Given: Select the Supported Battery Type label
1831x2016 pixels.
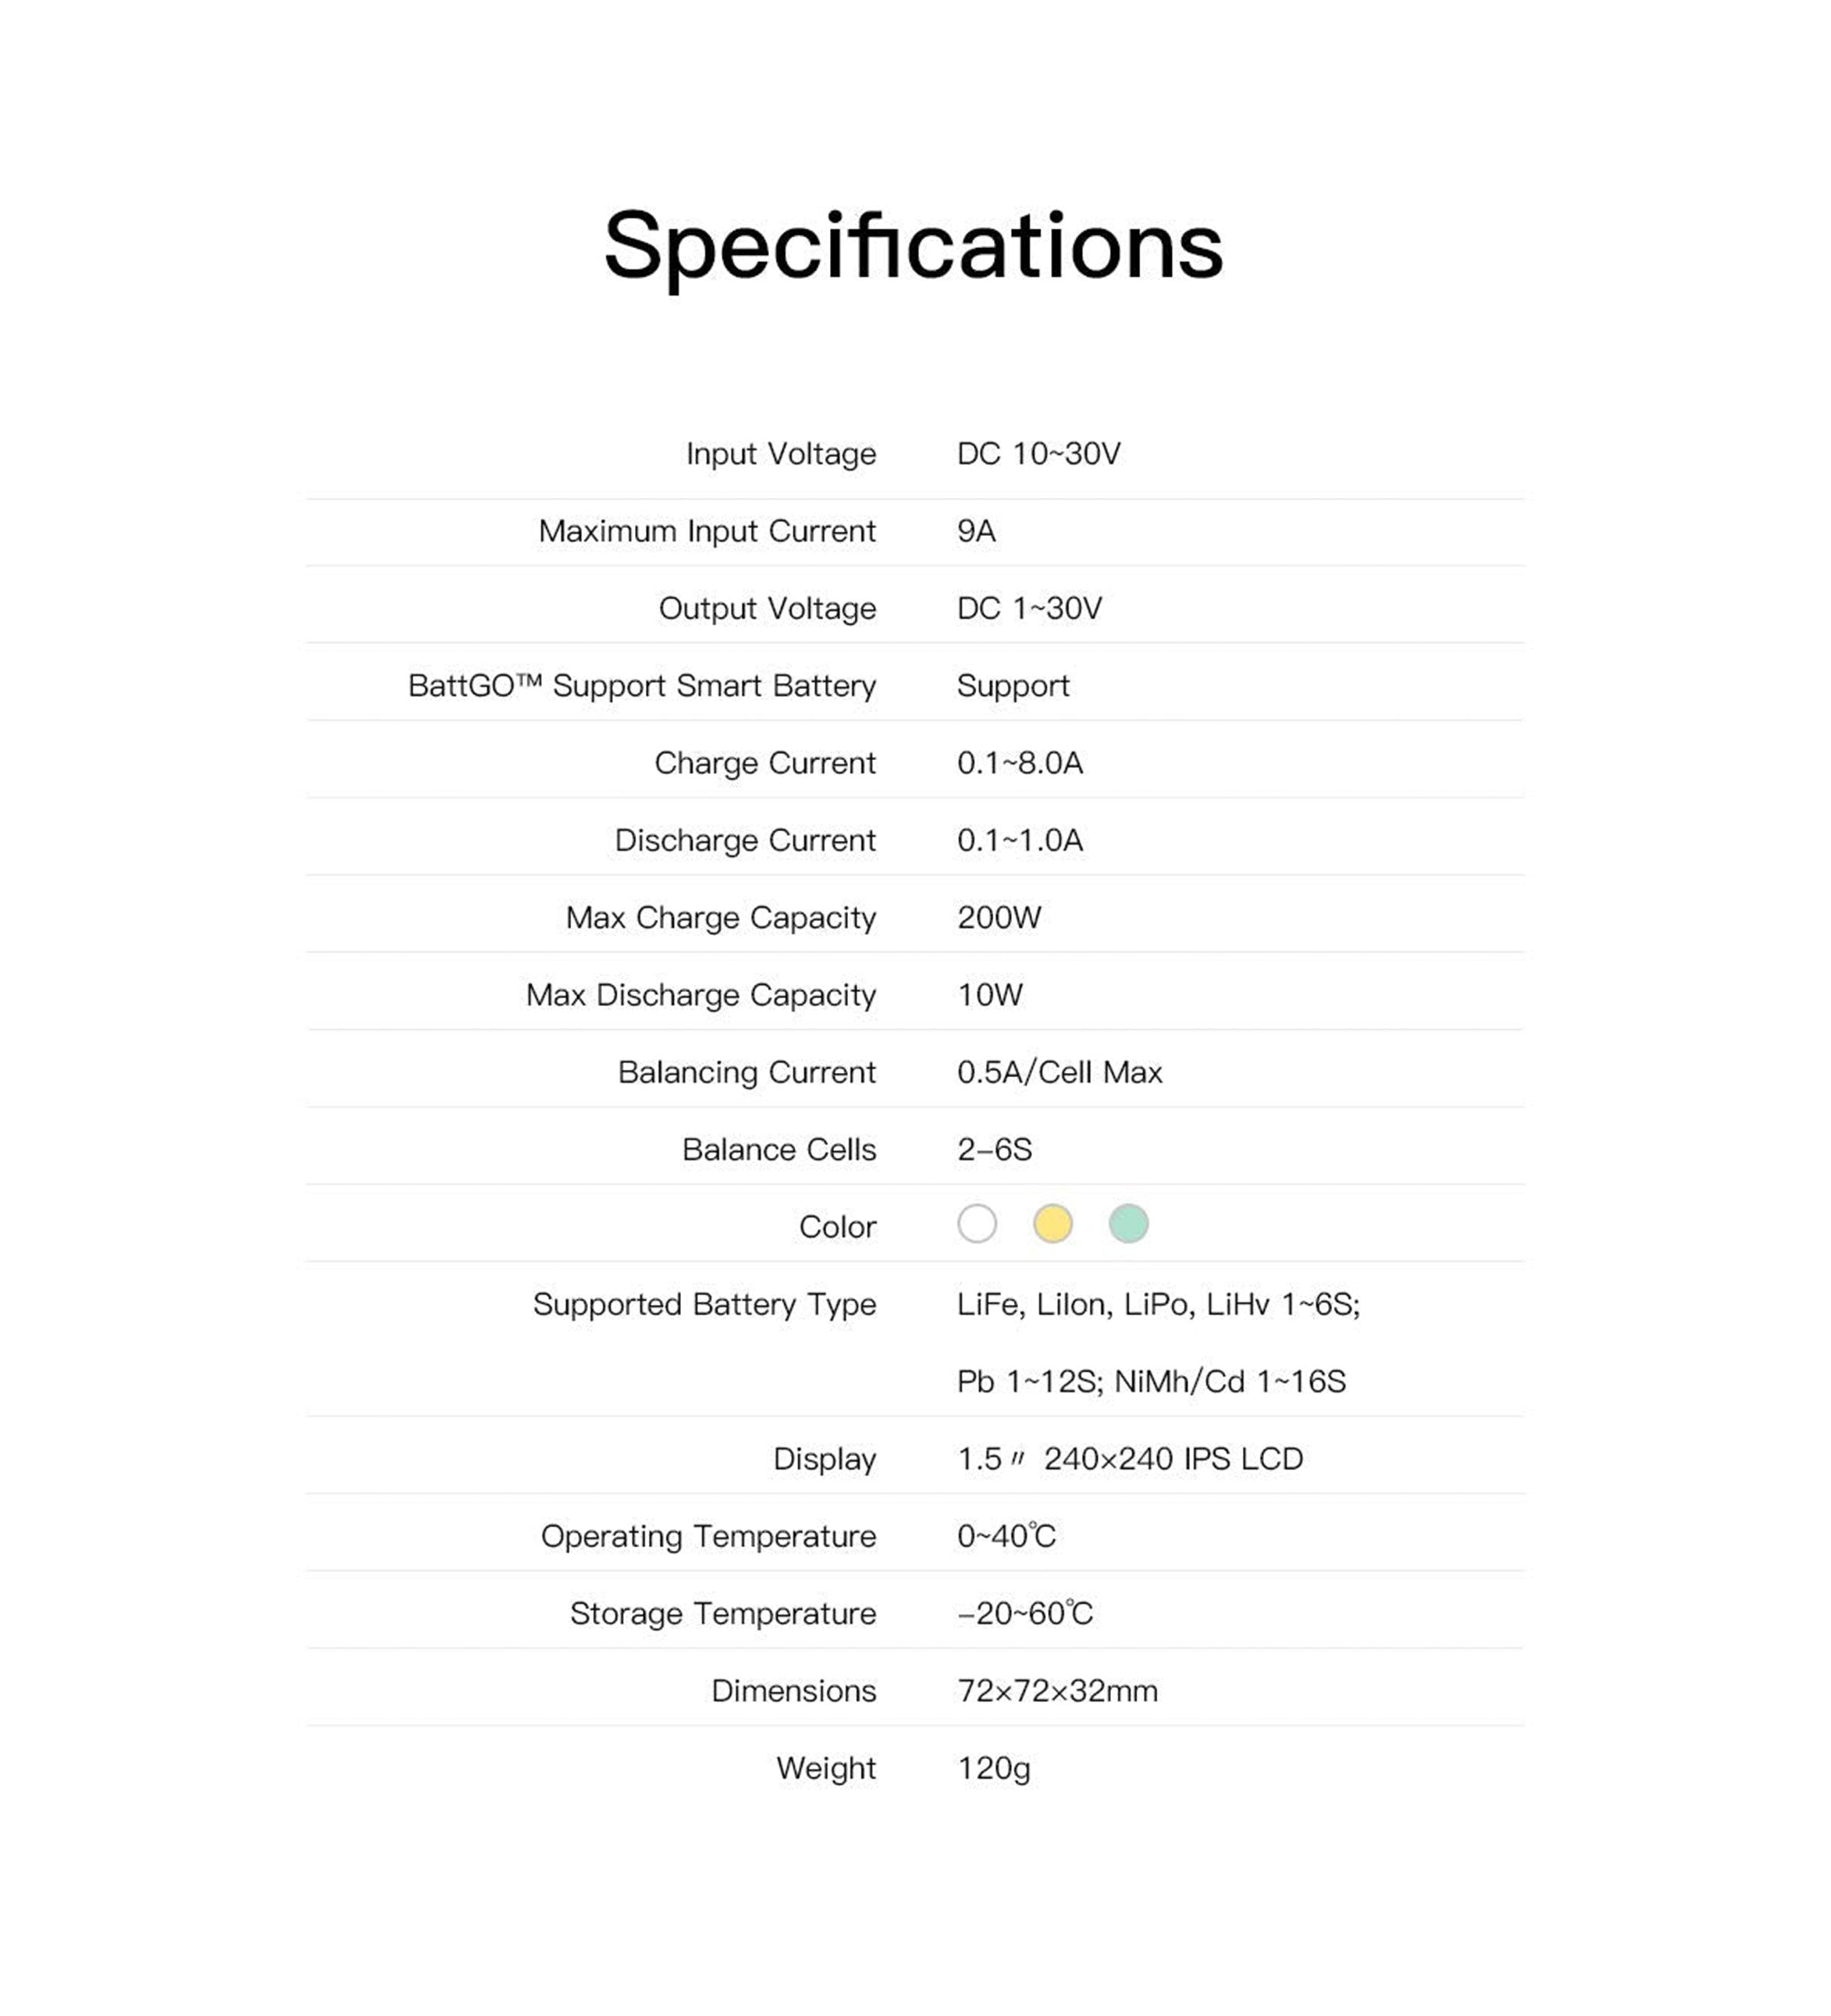Looking at the screenshot, I should (x=703, y=1304).
